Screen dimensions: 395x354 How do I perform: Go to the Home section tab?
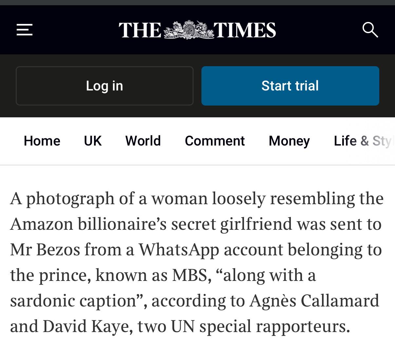click(42, 141)
